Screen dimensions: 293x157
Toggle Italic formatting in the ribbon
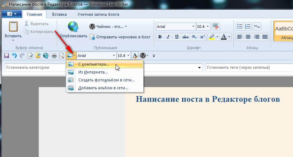(x=168, y=37)
